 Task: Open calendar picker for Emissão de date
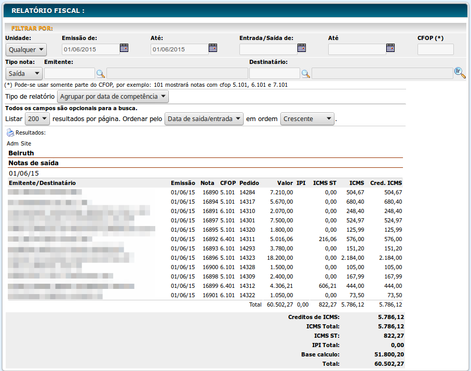click(124, 48)
